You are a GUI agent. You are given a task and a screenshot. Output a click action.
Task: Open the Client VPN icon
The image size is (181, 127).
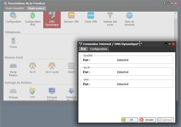(91, 15)
